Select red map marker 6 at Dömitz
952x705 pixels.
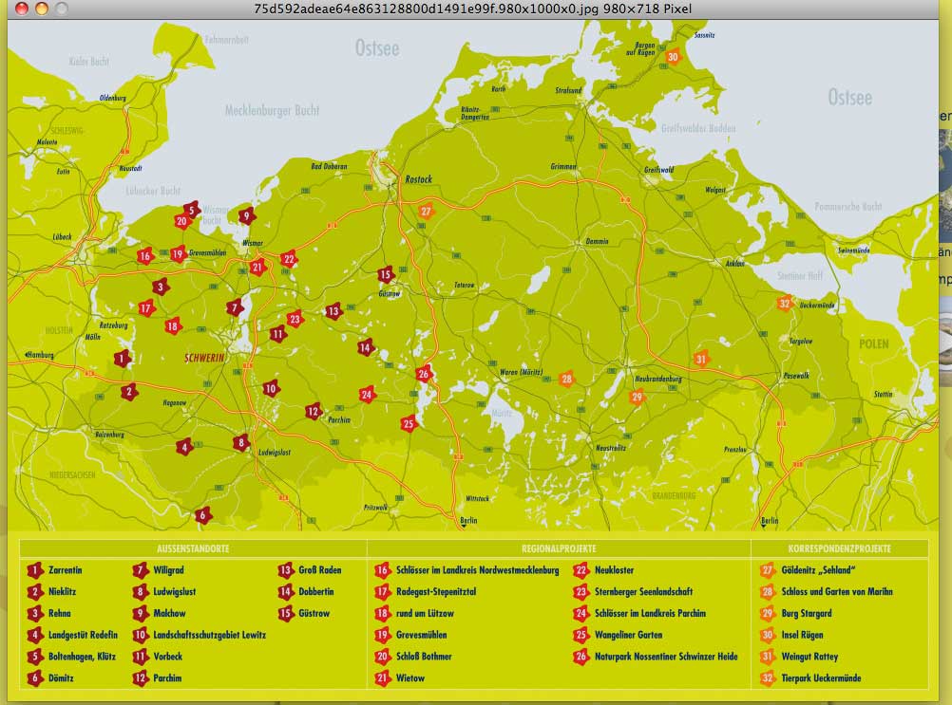201,516
